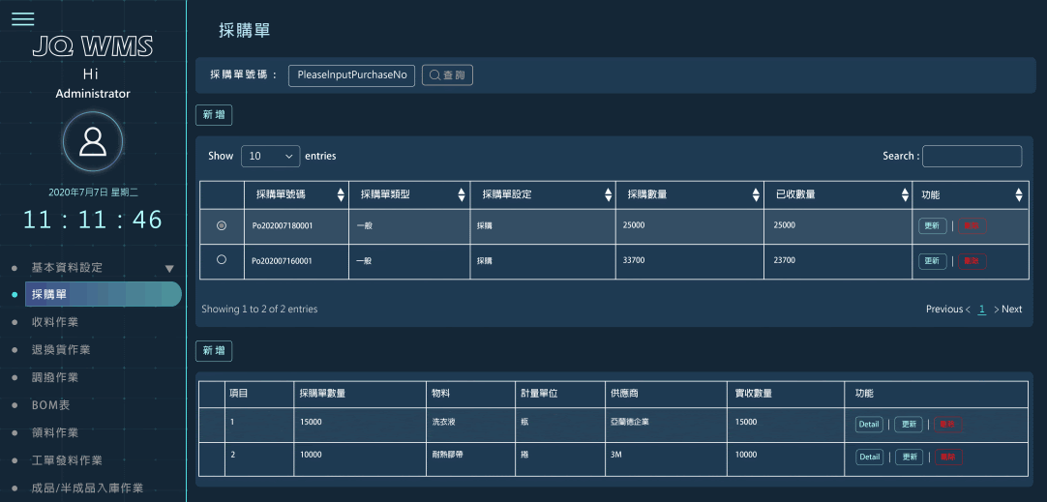
Task: Click the 查詢 search button
Action: [x=447, y=75]
